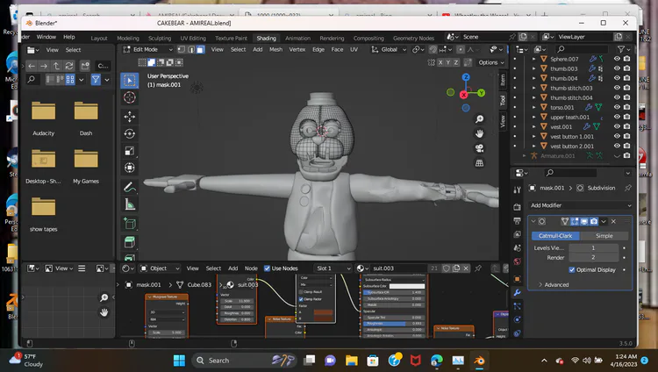
Task: Select the Add Cube tool
Action: tap(130, 224)
